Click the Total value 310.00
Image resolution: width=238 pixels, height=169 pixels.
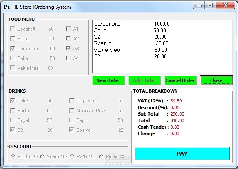point(177,120)
